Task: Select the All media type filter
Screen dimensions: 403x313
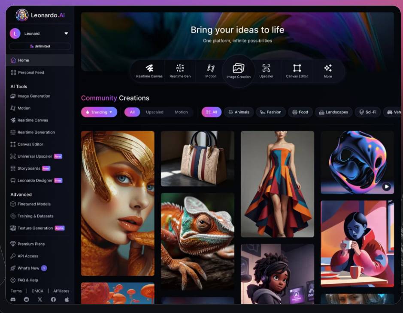Action: tap(132, 112)
